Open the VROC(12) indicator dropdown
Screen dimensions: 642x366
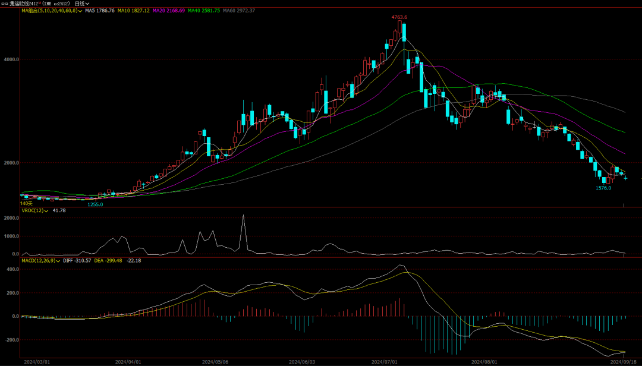(x=46, y=210)
